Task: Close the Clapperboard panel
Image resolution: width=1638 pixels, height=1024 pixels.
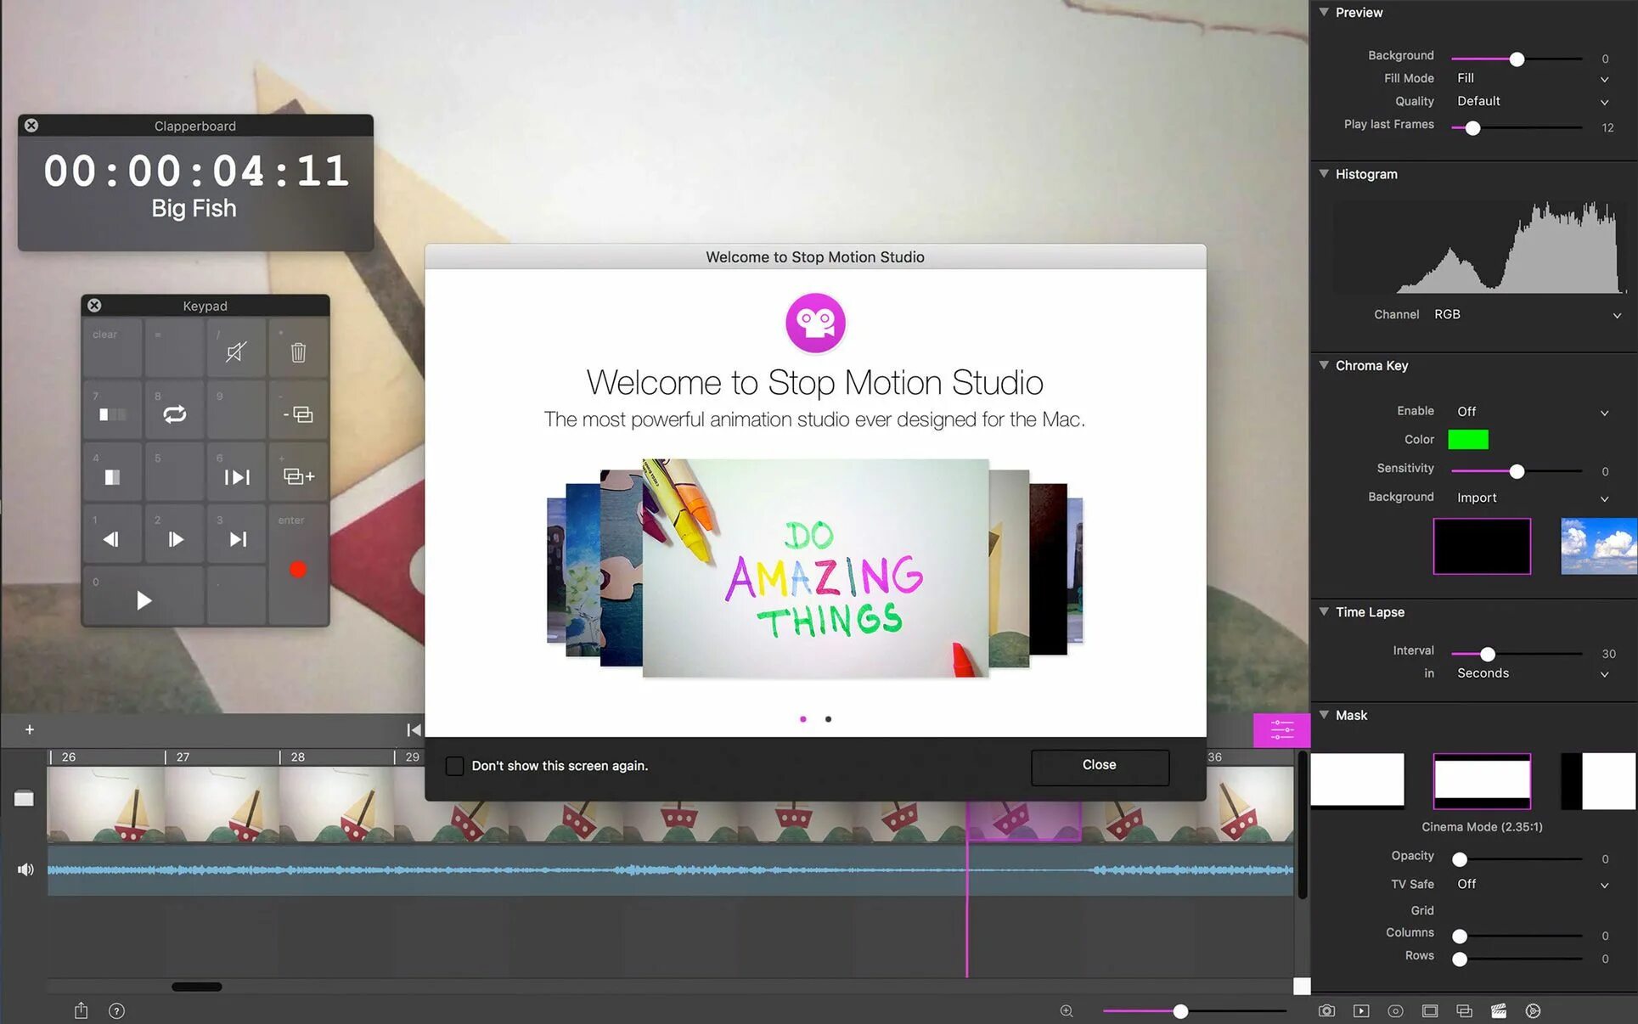Action: [x=31, y=126]
